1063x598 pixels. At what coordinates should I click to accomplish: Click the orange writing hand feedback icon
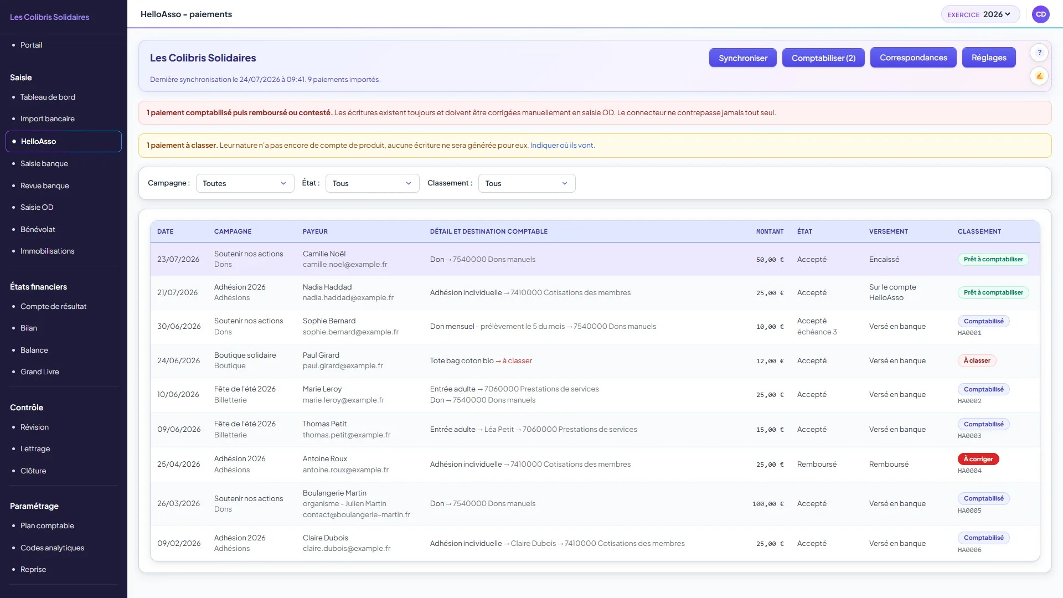pyautogui.click(x=1039, y=76)
